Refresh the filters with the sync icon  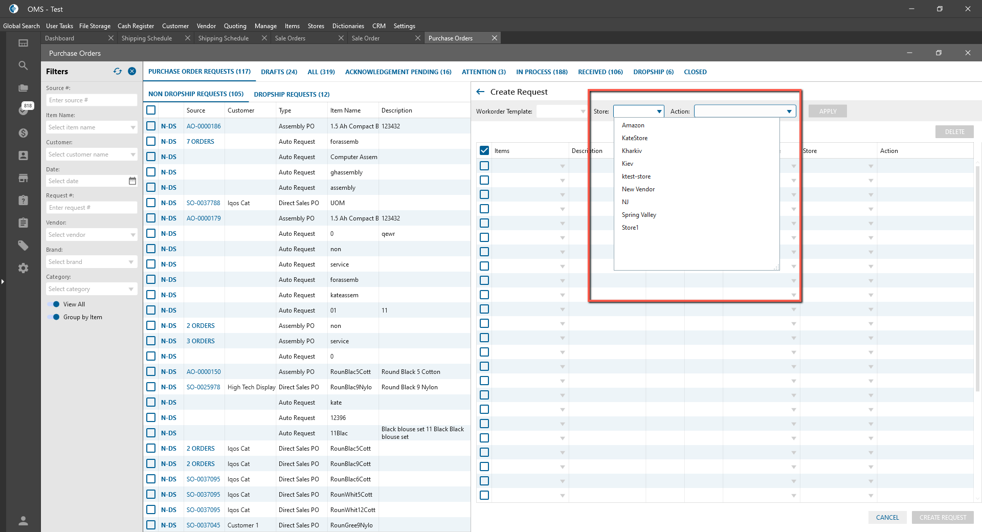tap(118, 72)
